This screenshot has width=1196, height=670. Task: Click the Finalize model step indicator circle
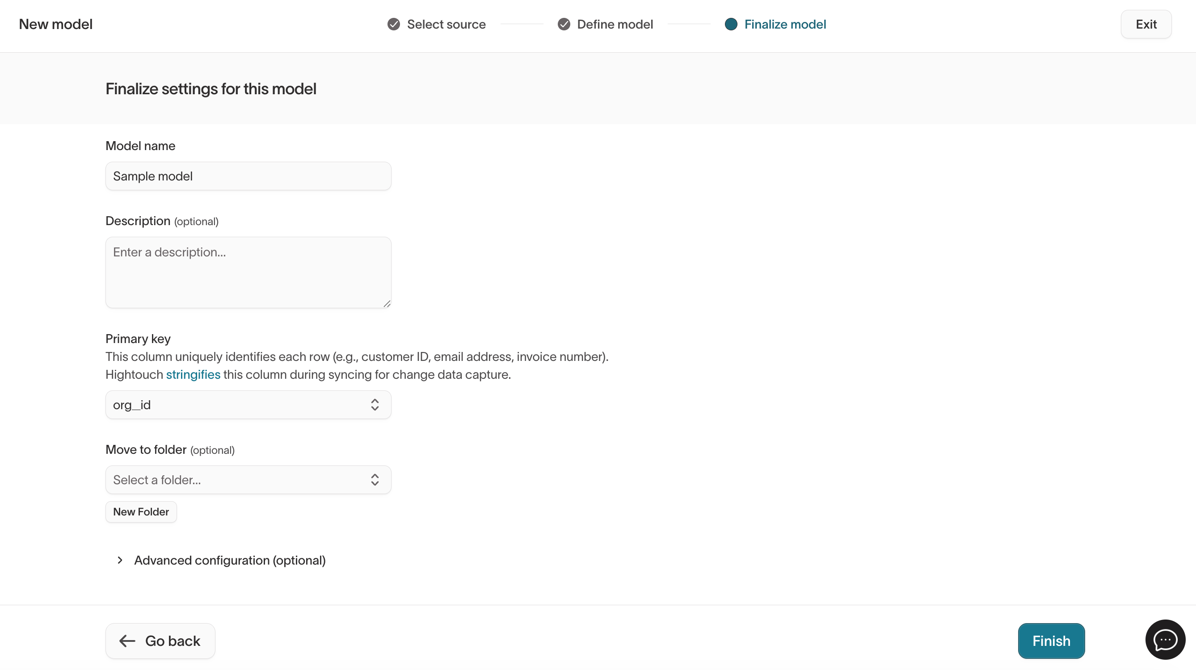point(731,24)
